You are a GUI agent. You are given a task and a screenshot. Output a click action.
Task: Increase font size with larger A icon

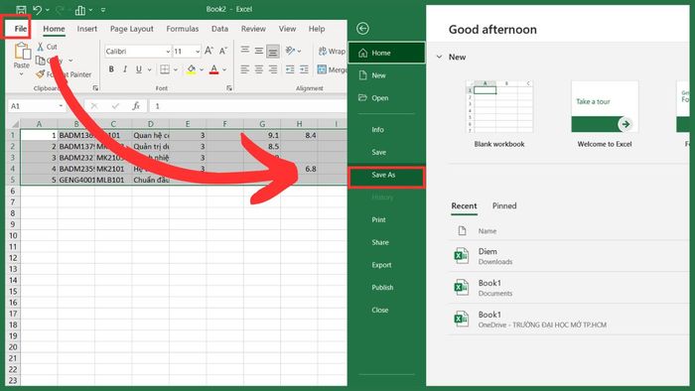208,51
